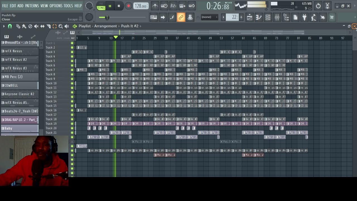Stop song playback
Screen dimensions: 357x201
coord(119,6)
